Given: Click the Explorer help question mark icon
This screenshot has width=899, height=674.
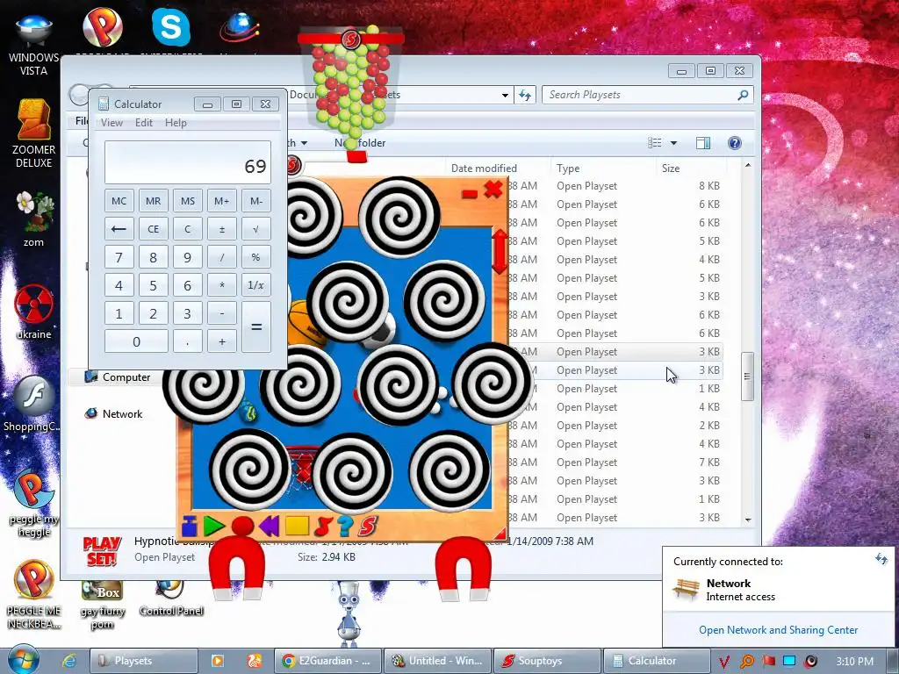Looking at the screenshot, I should pos(735,143).
